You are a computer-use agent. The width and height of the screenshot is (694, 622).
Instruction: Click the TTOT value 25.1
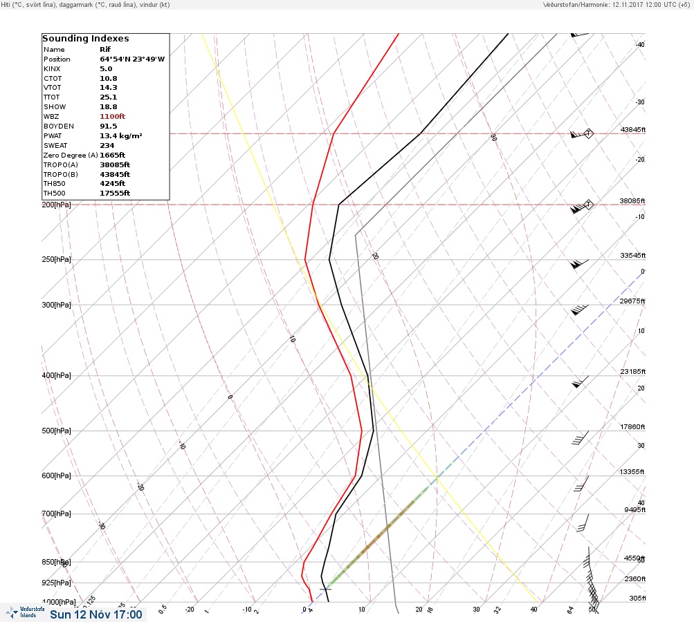(109, 97)
